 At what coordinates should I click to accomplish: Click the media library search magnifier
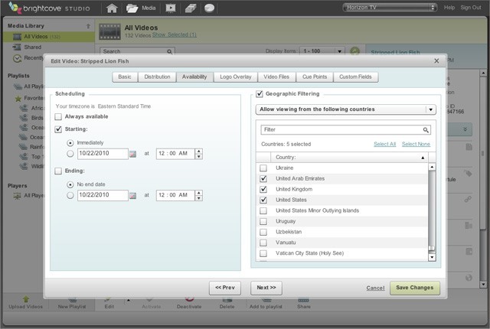(x=169, y=51)
